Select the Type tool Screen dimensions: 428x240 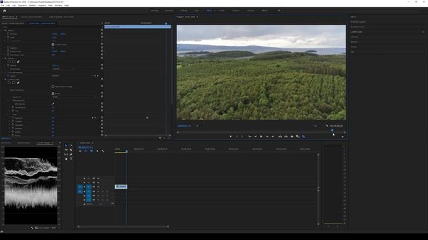71,159
